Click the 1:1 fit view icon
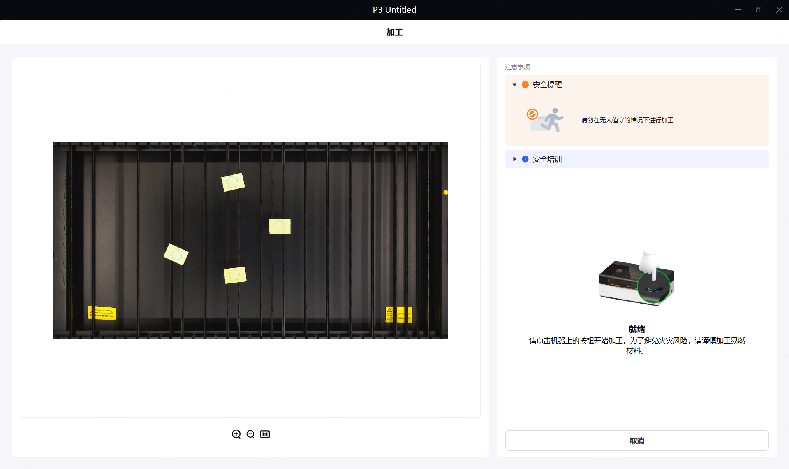 pyautogui.click(x=265, y=434)
